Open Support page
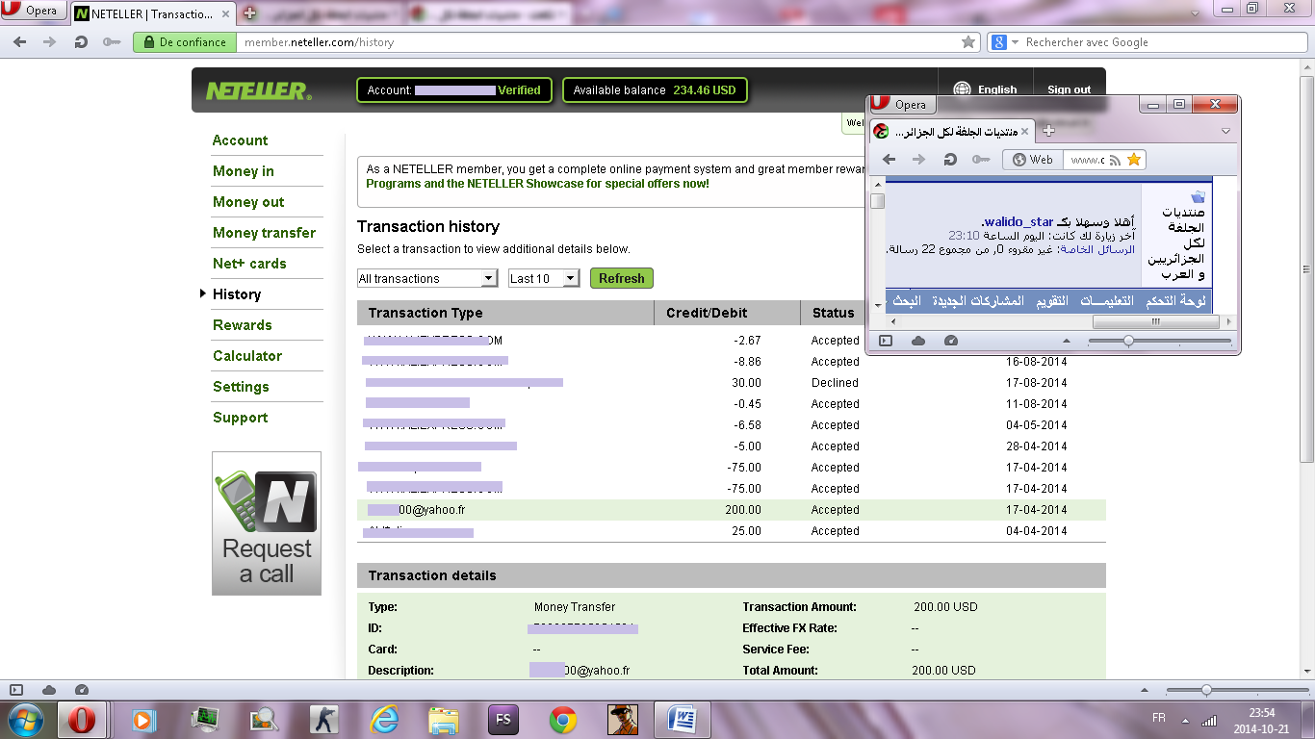The width and height of the screenshot is (1315, 739). [241, 418]
